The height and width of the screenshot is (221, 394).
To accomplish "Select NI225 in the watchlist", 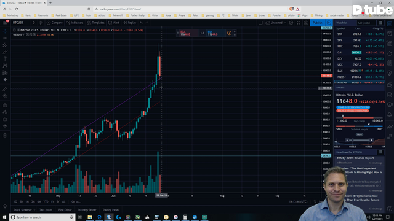I will click(x=360, y=77).
